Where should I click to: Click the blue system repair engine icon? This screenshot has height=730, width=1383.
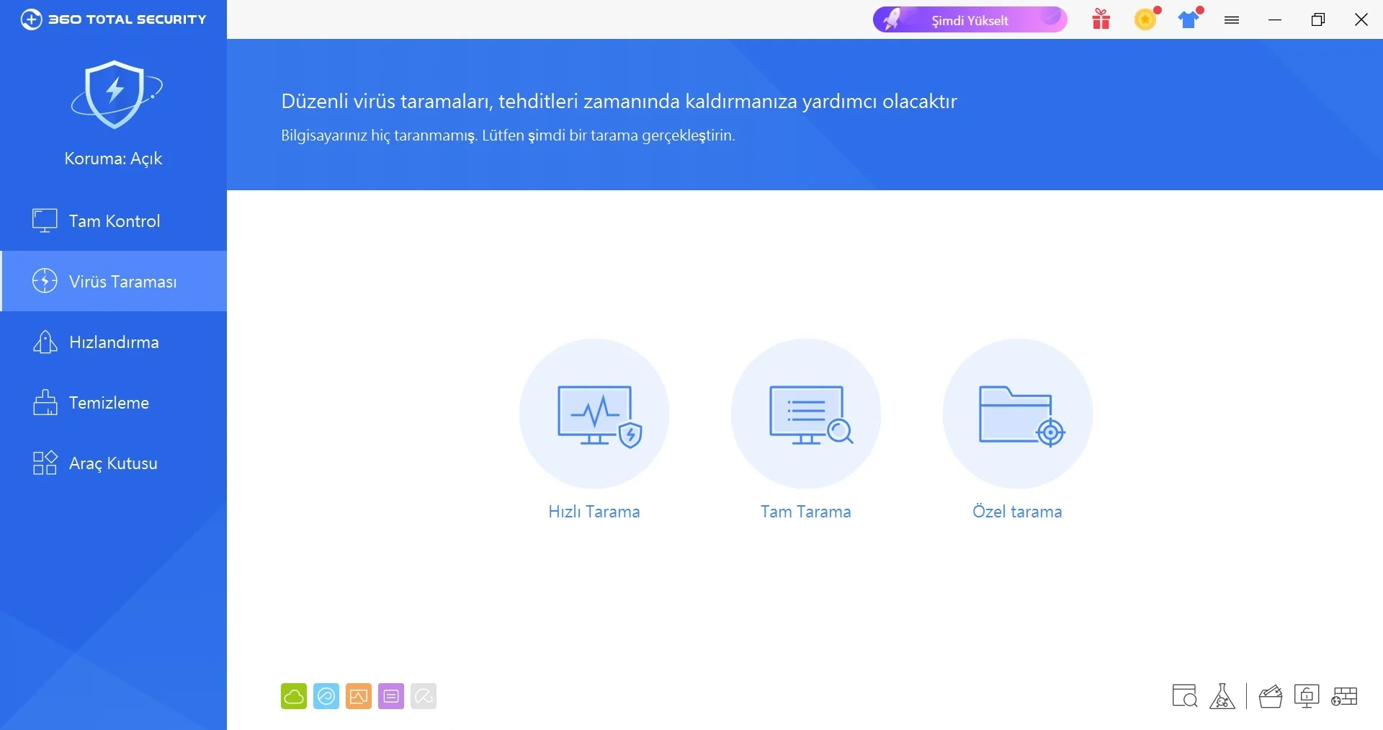click(x=326, y=696)
